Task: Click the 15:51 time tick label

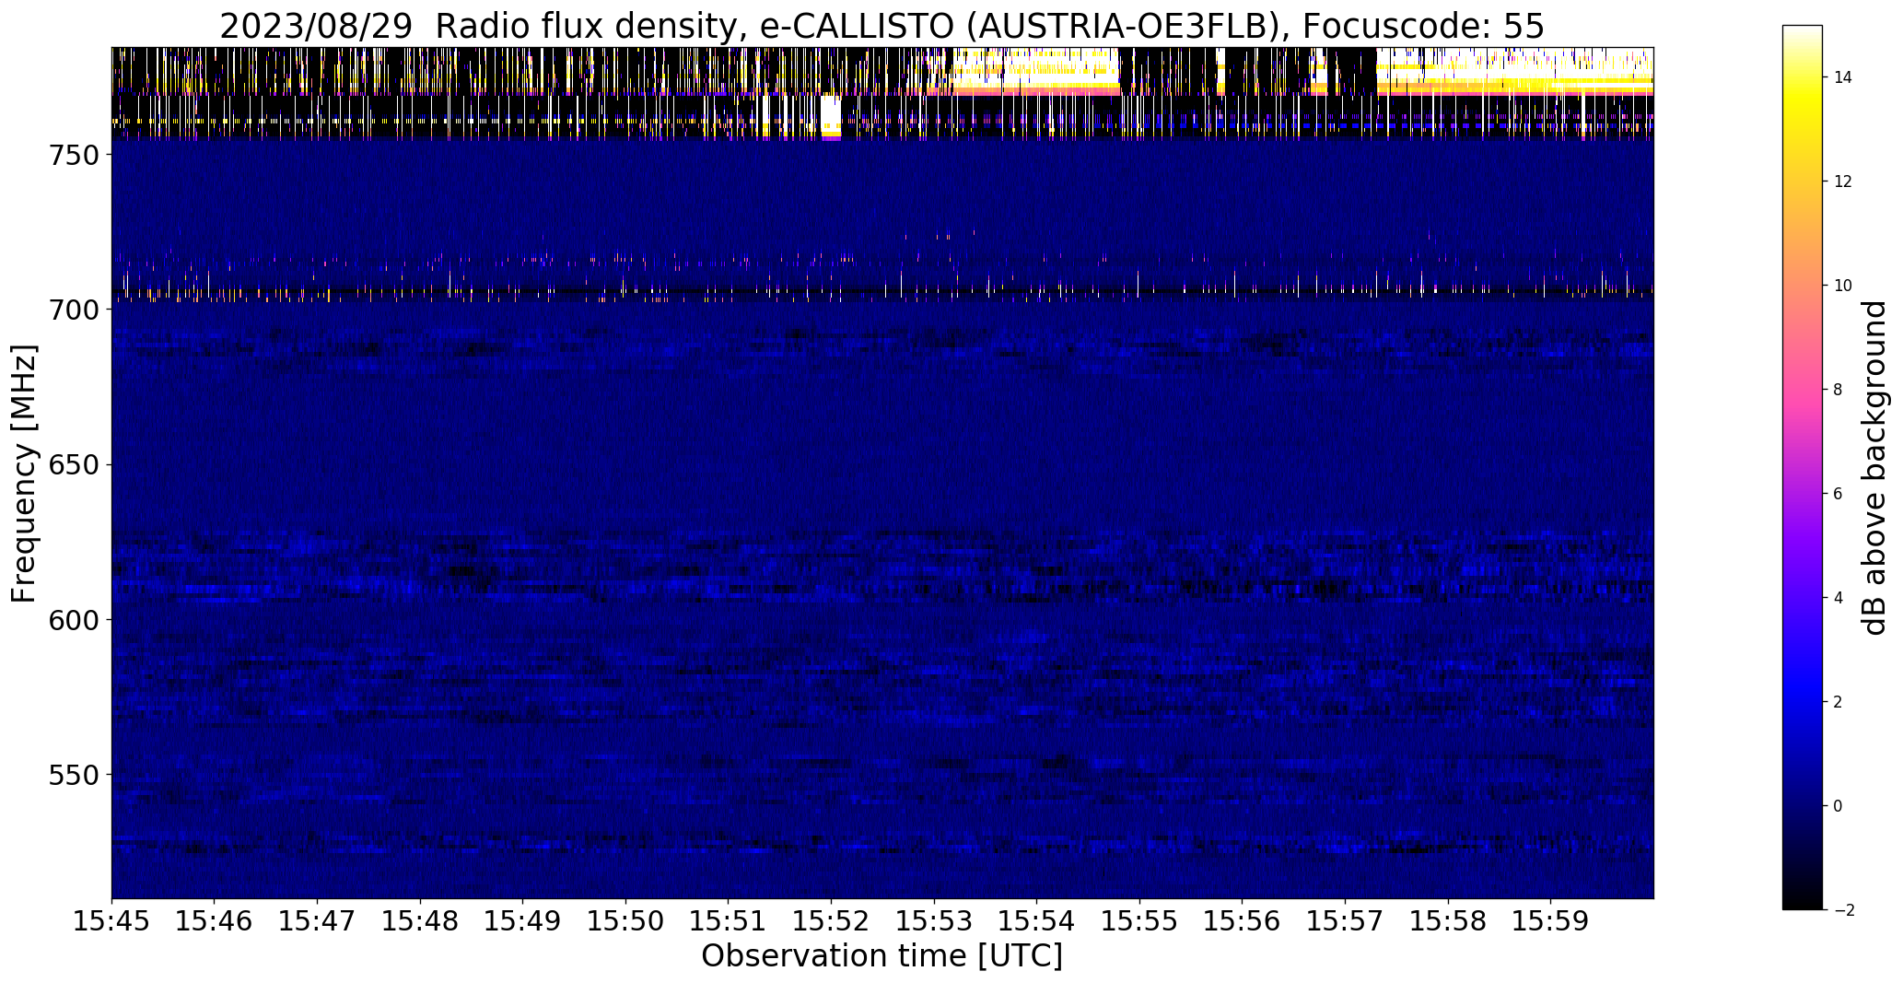Action: click(x=729, y=920)
